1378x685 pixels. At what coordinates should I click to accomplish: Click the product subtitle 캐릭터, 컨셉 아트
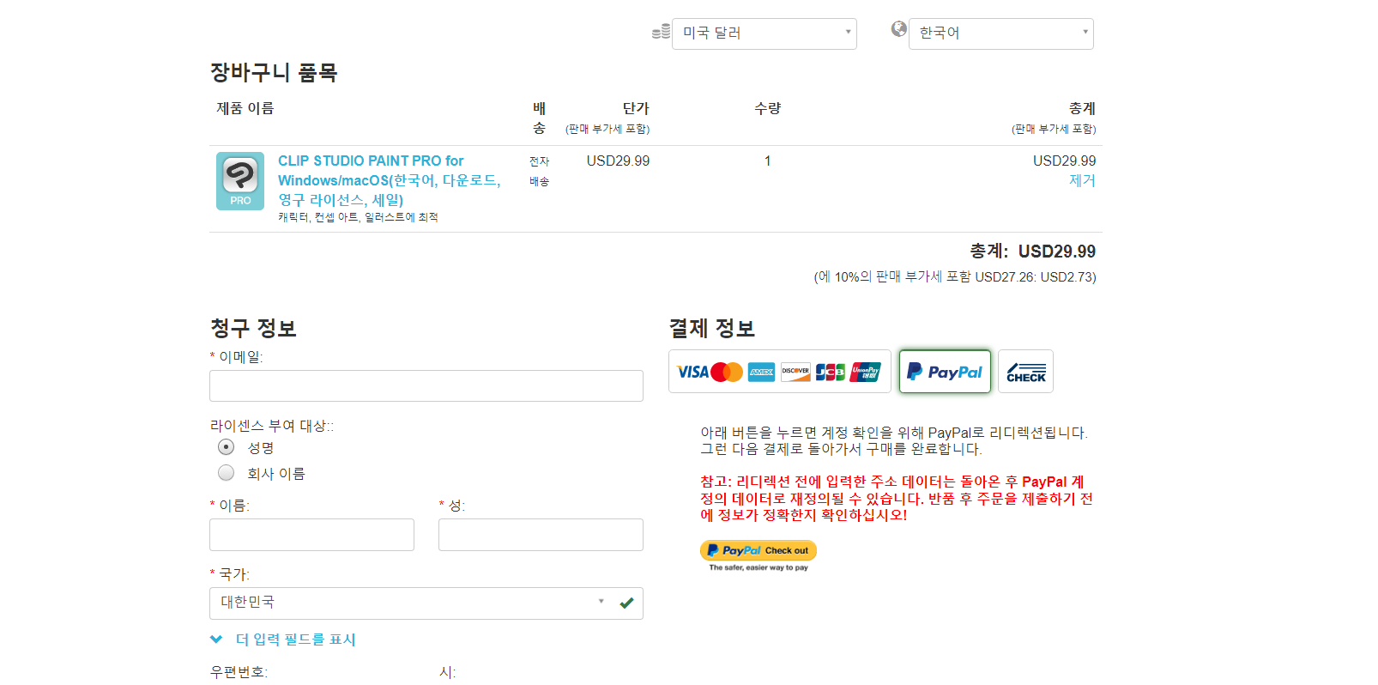[x=358, y=217]
